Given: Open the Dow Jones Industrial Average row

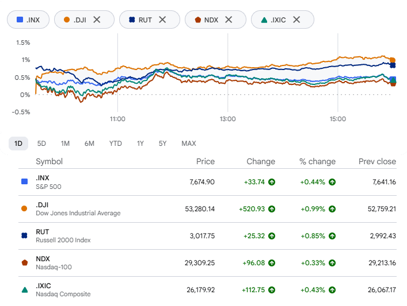Looking at the screenshot, I should pyautogui.click(x=207, y=209).
